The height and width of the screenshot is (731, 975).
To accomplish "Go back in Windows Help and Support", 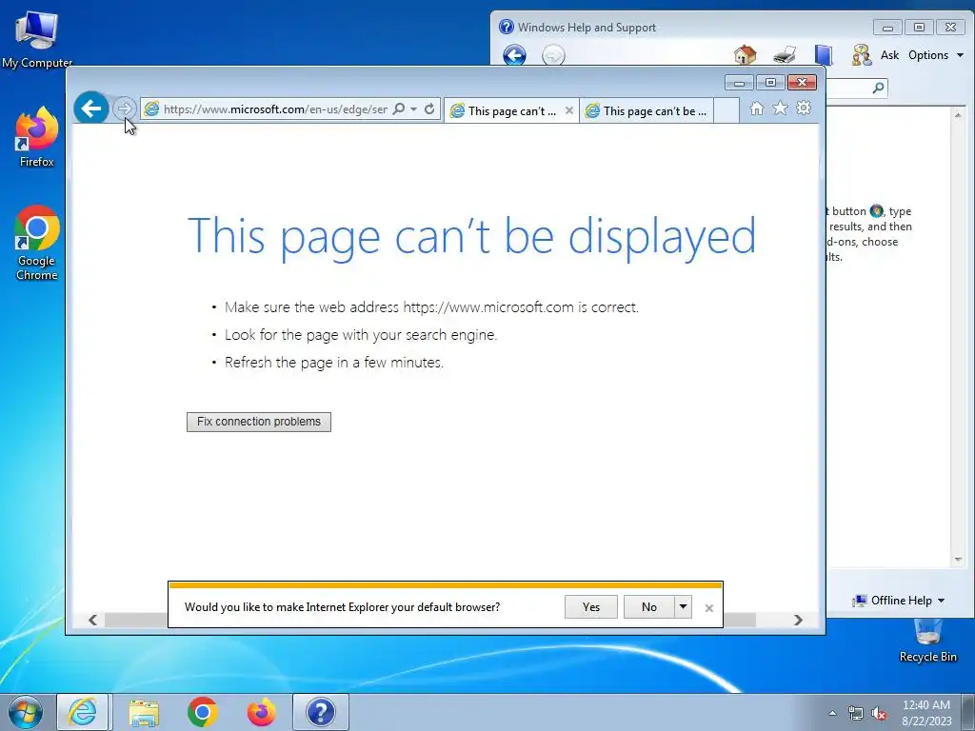I will [x=514, y=55].
